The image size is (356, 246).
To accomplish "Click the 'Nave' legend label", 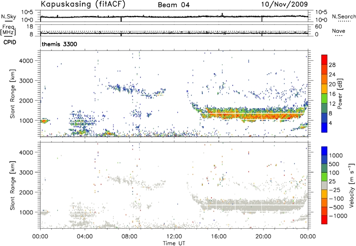I will [339, 31].
